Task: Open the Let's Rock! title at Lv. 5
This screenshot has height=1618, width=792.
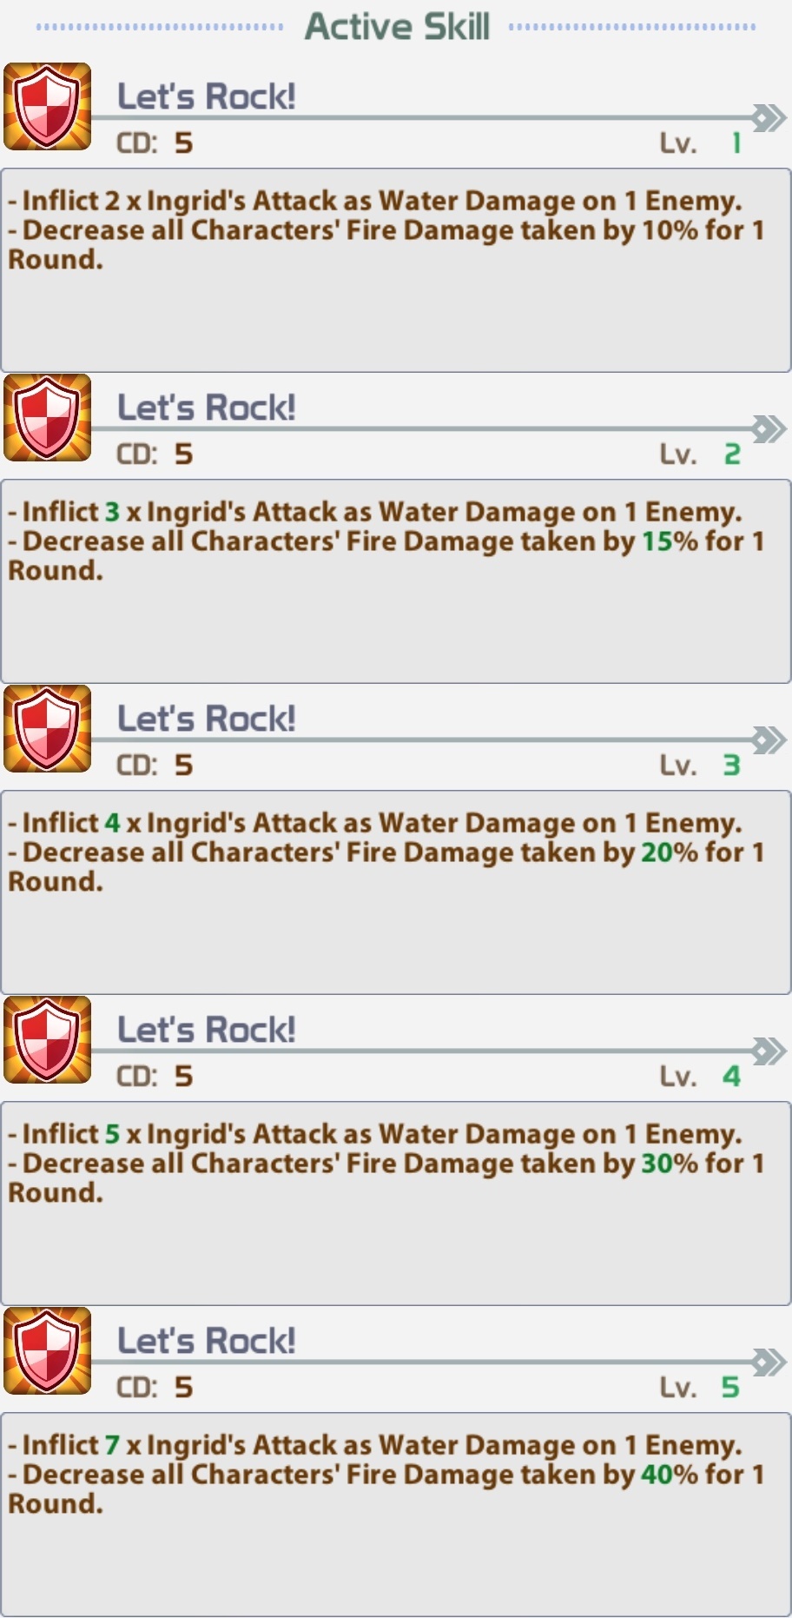Action: [x=207, y=1341]
